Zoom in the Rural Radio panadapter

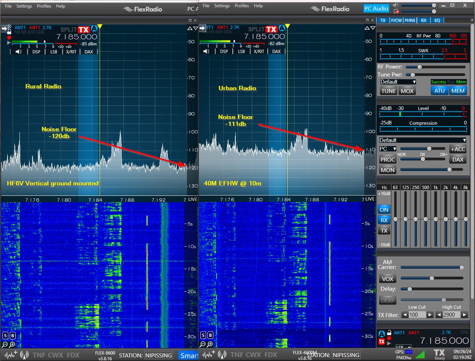(x=12, y=345)
